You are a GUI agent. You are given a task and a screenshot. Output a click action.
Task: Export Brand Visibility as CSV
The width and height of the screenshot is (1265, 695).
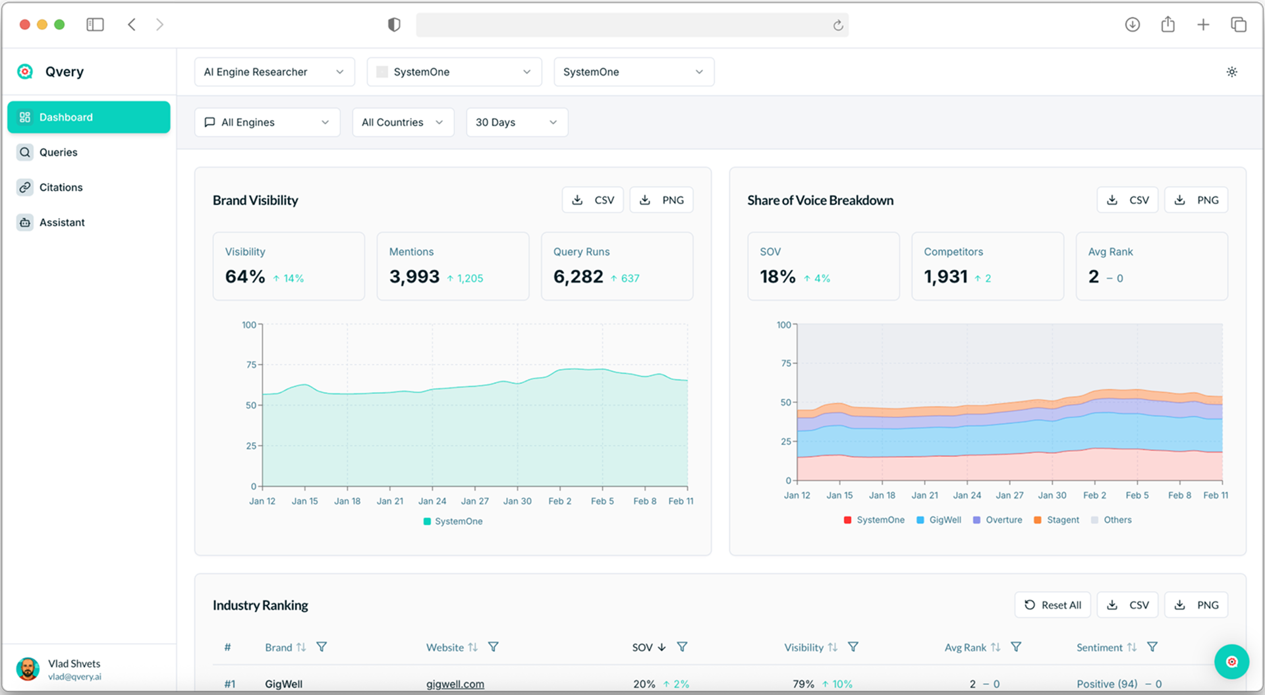[593, 200]
